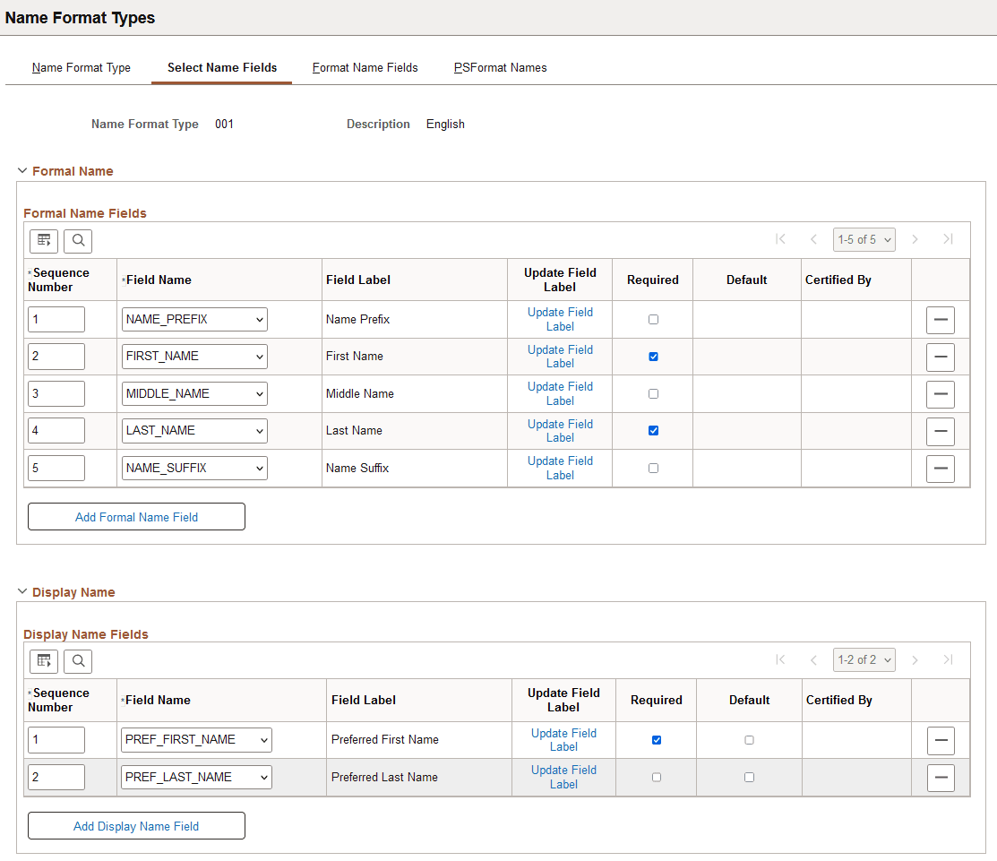Delete the PREF_LAST_NAME row with the minus icon
The width and height of the screenshot is (997, 861).
click(x=940, y=777)
